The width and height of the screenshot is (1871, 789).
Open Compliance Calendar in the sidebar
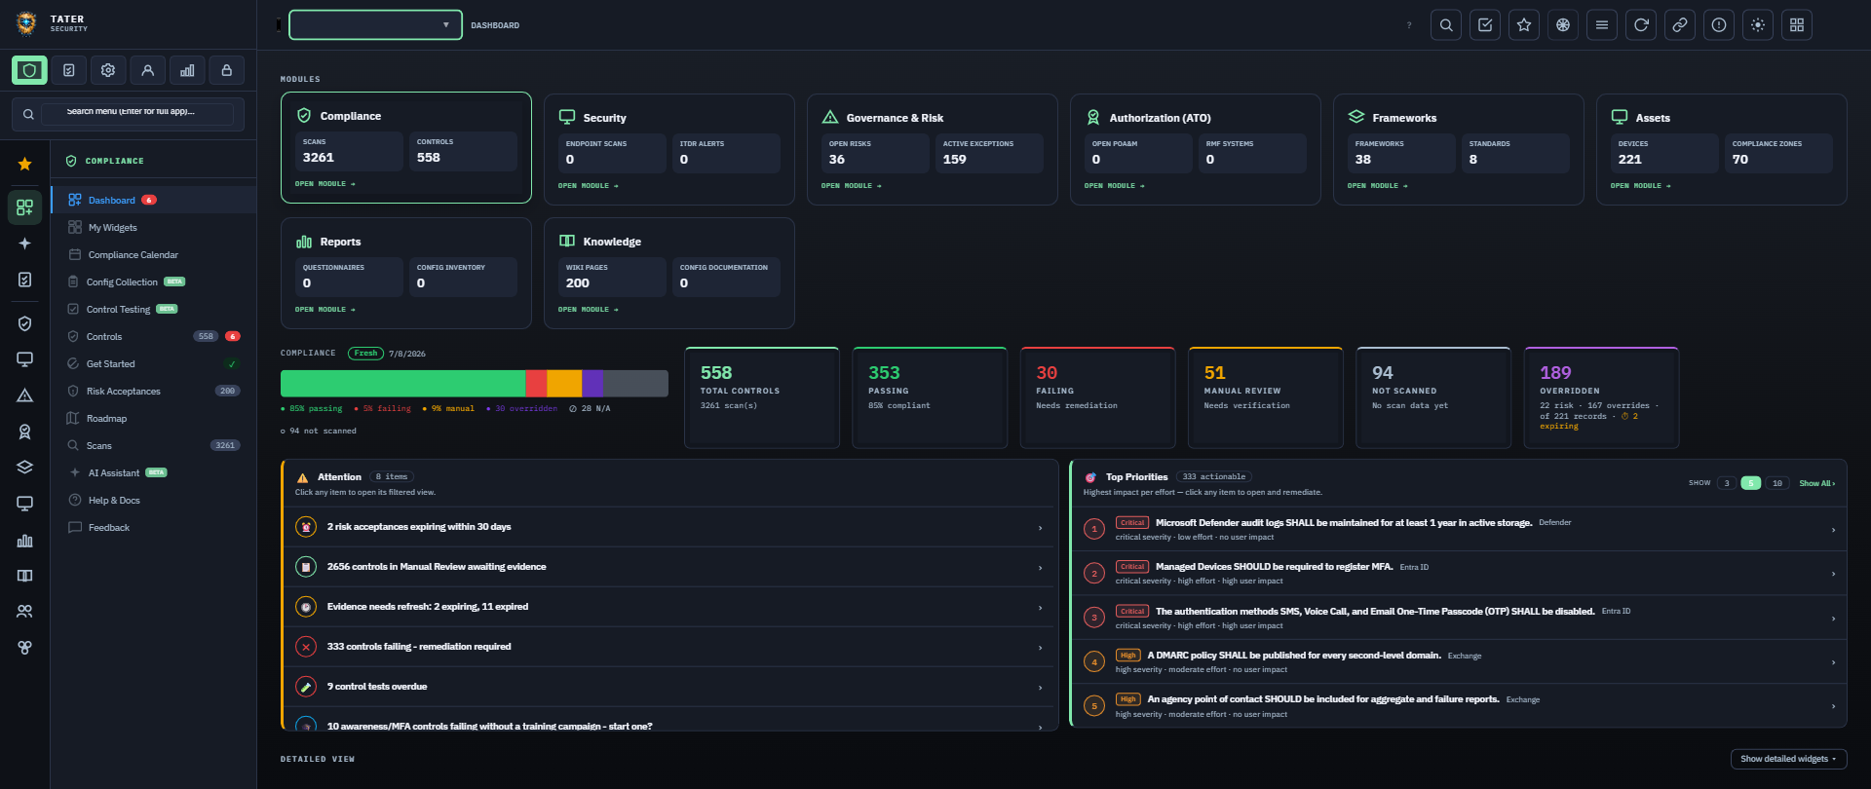point(154,254)
